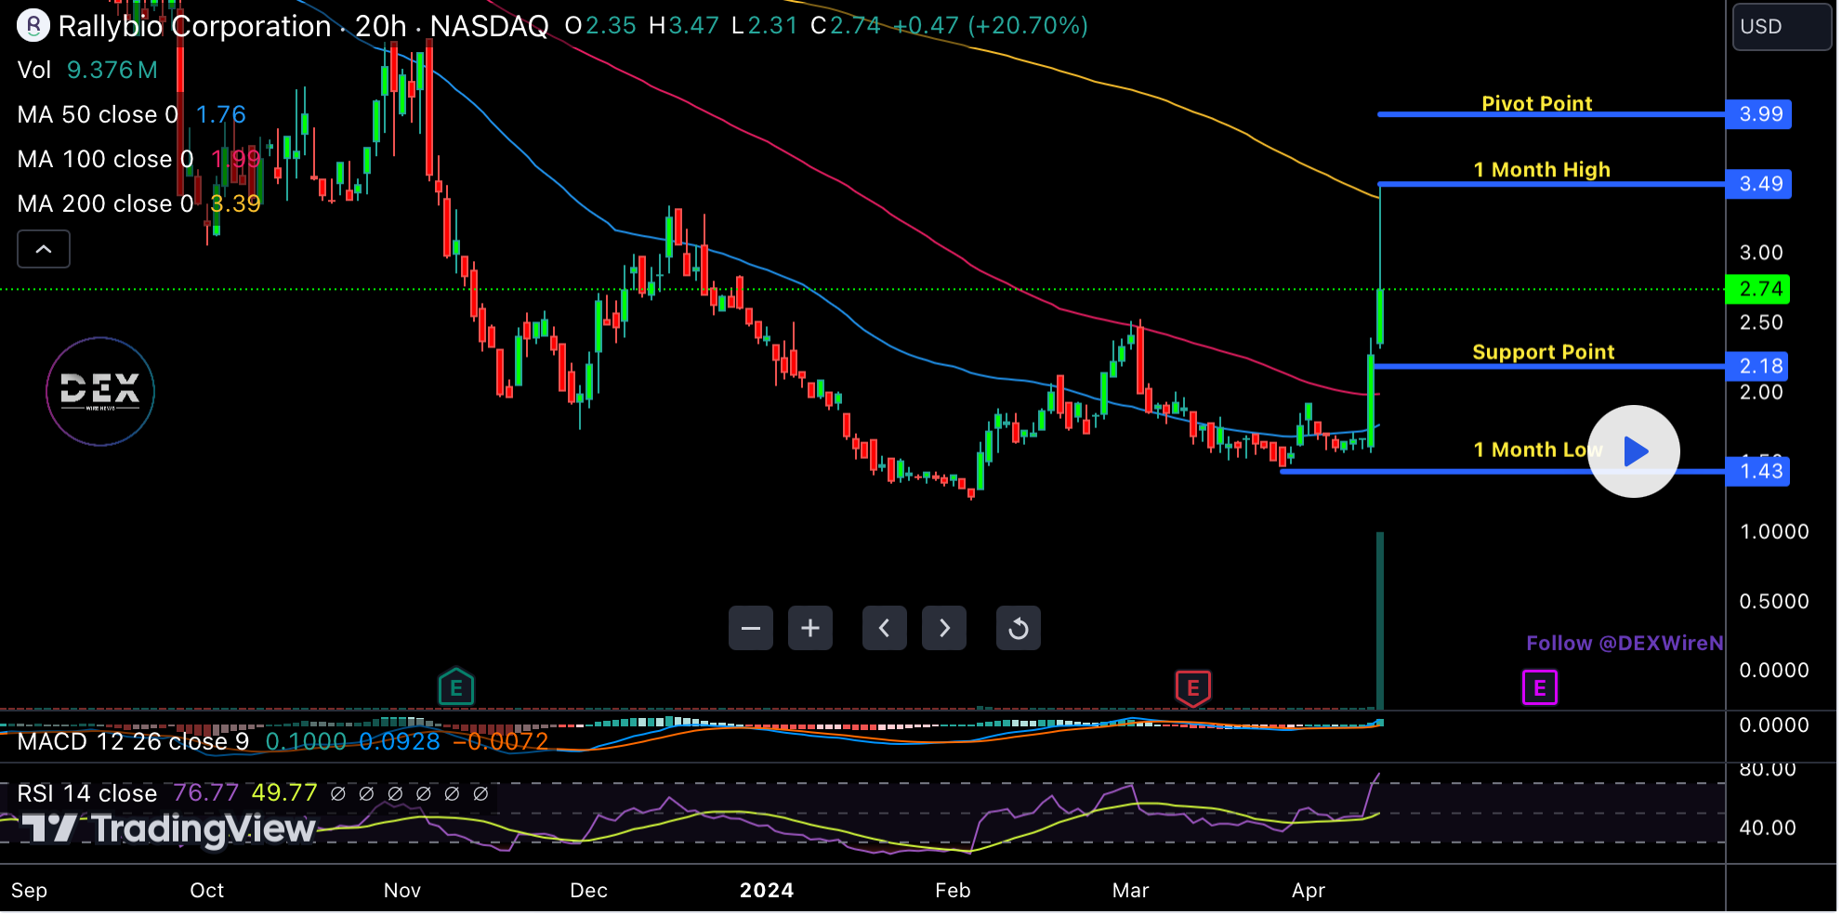This screenshot has height=914, width=1842.
Task: Open the red earnings marker near March
Action: [1193, 688]
